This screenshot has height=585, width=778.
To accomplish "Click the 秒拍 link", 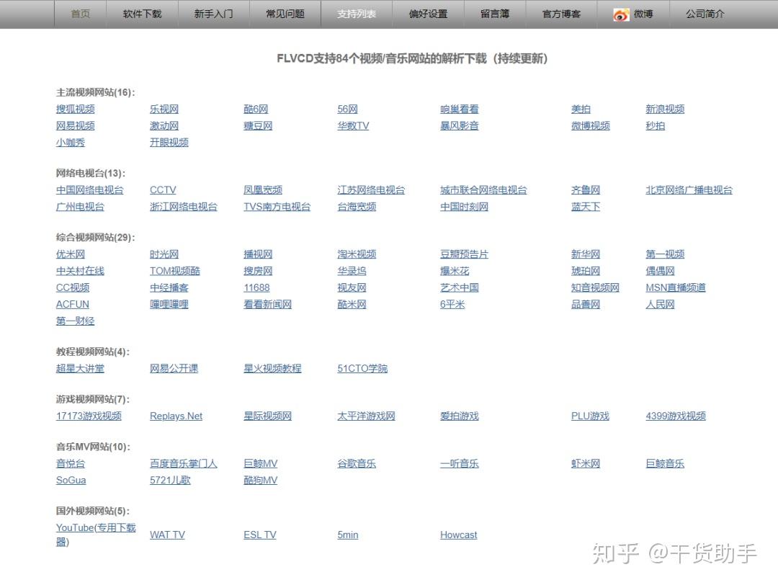I will coord(655,126).
